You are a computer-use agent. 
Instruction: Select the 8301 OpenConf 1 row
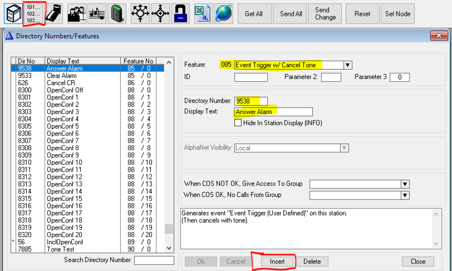[88, 97]
